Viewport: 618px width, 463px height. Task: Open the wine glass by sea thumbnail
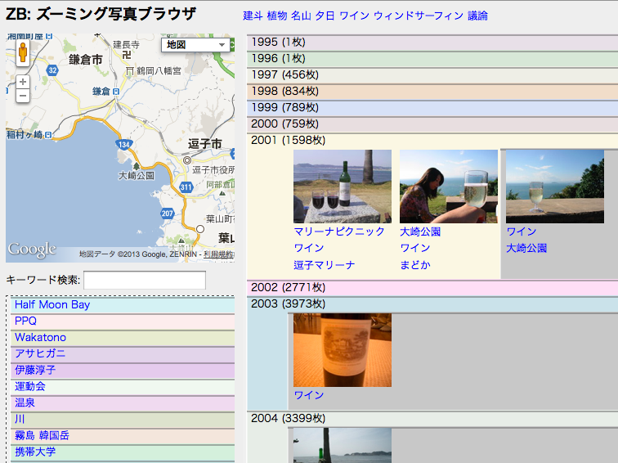tap(555, 187)
